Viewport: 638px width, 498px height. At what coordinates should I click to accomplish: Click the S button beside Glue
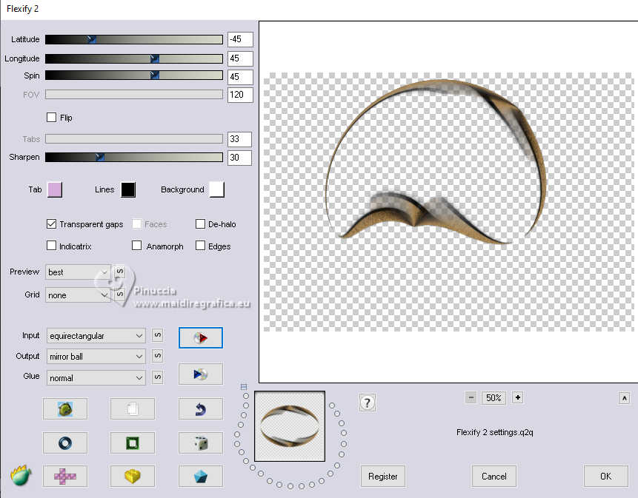(158, 377)
